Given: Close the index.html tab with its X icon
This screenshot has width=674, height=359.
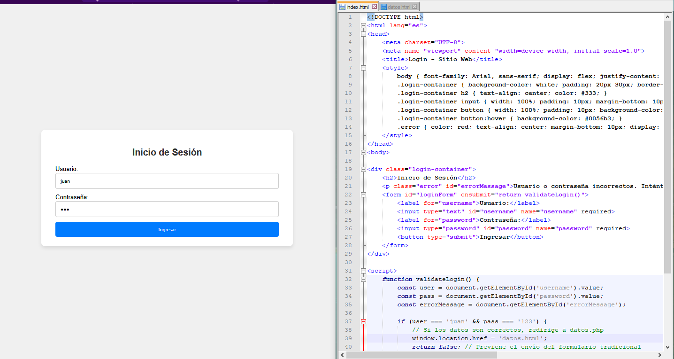Looking at the screenshot, I should coord(374,7).
